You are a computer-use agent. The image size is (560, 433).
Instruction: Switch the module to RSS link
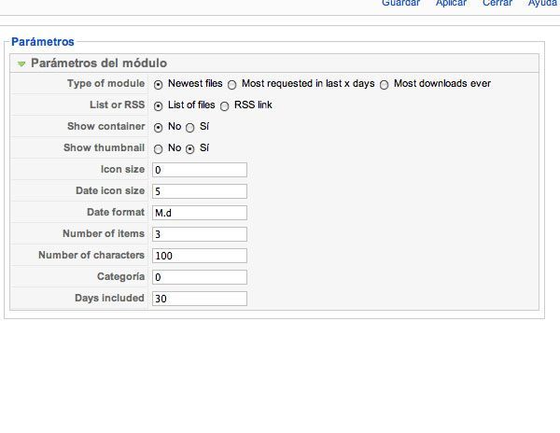point(225,106)
